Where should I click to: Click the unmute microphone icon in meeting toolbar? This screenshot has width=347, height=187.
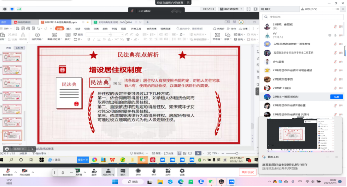click(8, 172)
